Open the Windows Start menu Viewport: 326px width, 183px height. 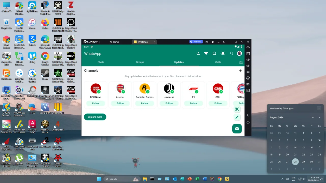click(99, 179)
